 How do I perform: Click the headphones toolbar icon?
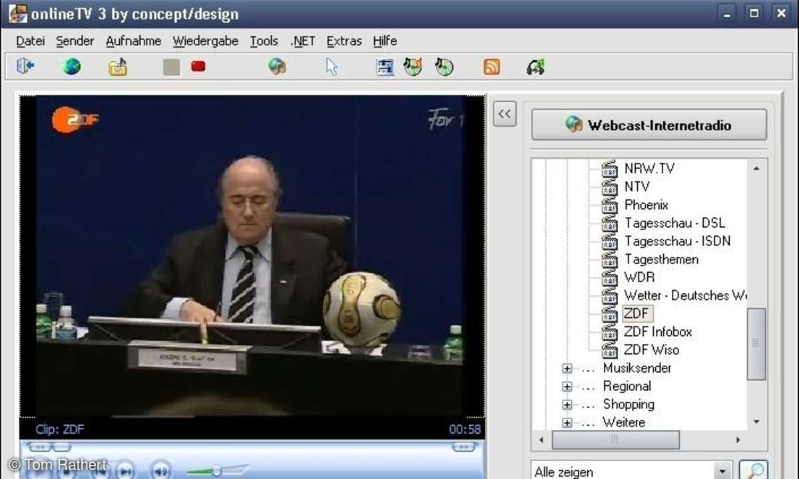(x=536, y=67)
